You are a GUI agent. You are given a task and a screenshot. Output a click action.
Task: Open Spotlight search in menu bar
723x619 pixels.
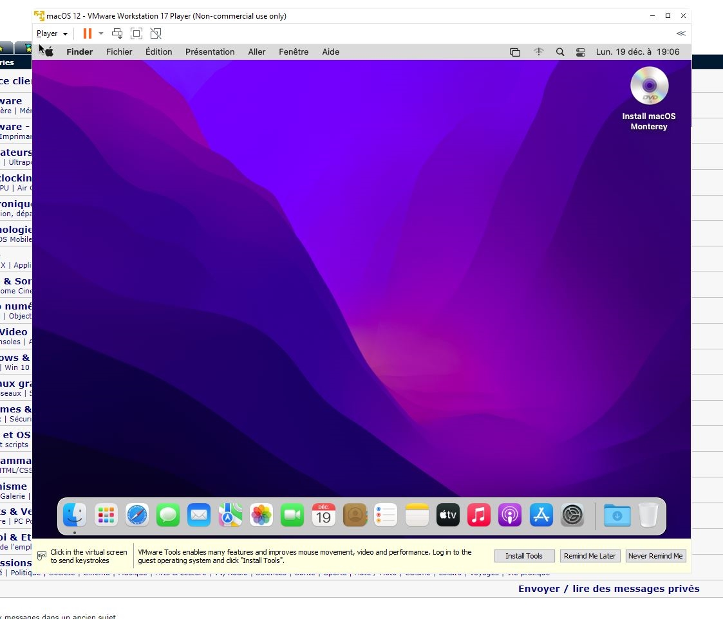[x=560, y=52]
